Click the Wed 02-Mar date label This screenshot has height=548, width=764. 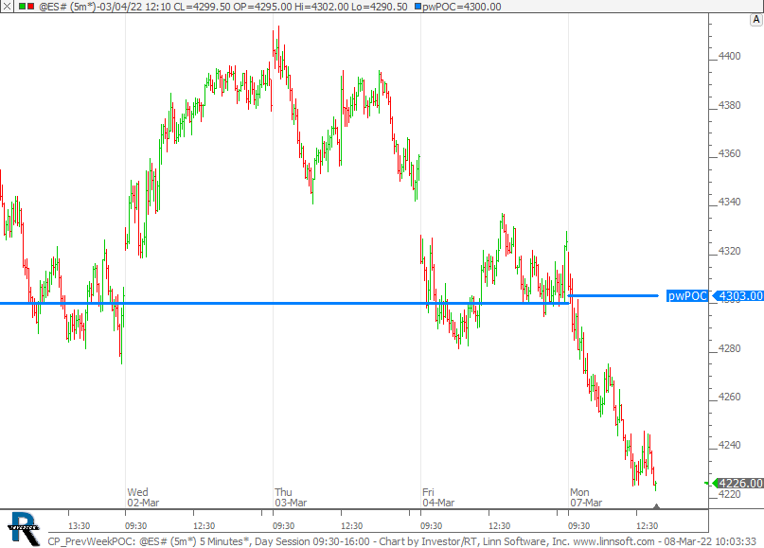click(x=143, y=497)
